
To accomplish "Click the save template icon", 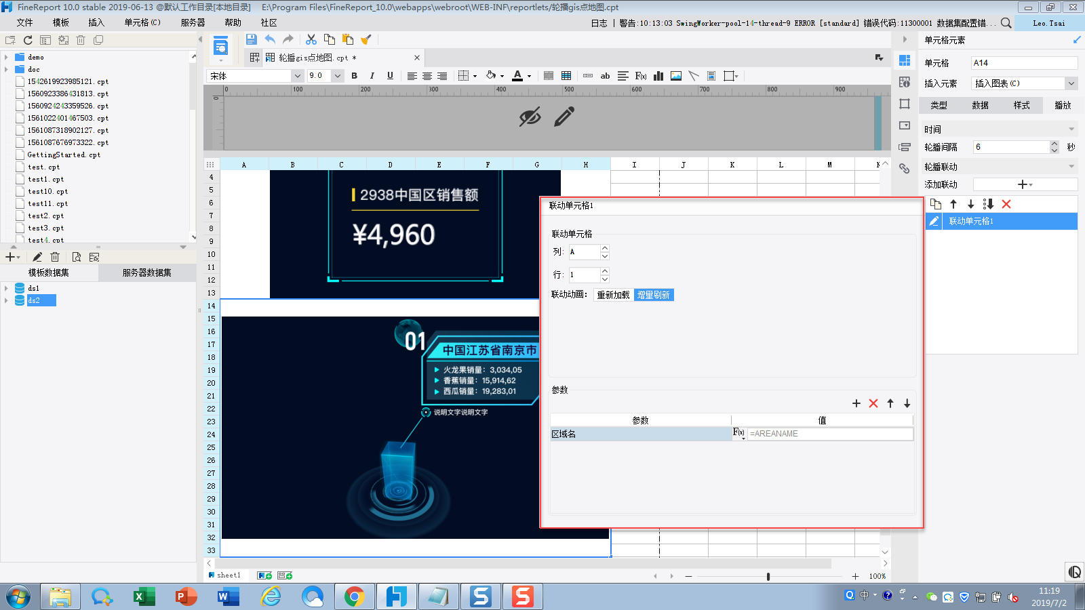I will point(251,39).
